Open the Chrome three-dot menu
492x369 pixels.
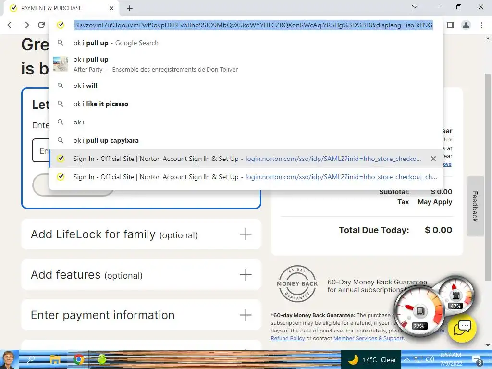tap(481, 25)
